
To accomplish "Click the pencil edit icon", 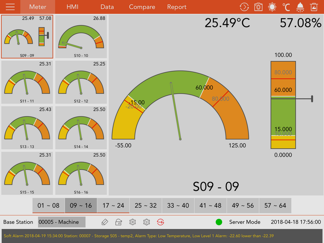I will (x=105, y=222).
